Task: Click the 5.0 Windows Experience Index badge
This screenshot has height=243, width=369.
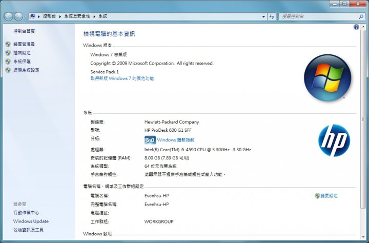Action: pyautogui.click(x=150, y=140)
